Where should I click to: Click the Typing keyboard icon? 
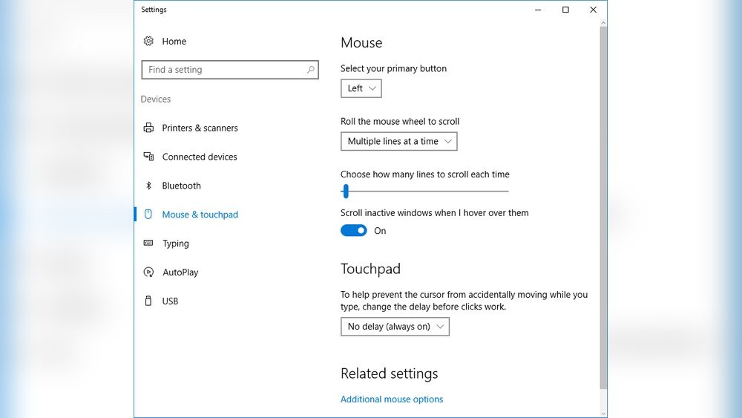(148, 244)
